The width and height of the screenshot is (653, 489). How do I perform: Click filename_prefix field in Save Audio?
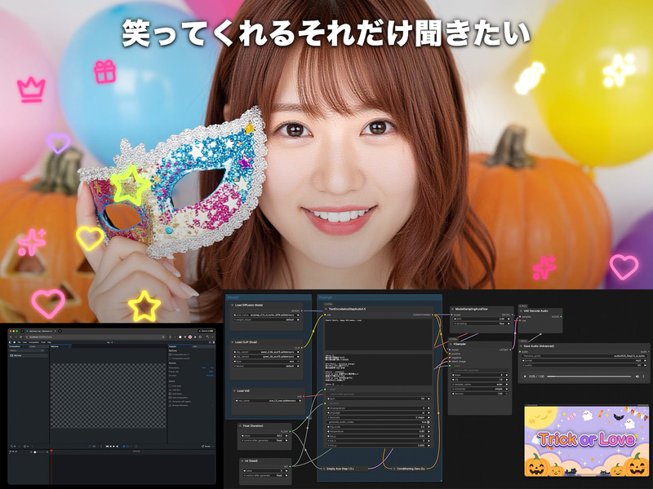pyautogui.click(x=584, y=356)
